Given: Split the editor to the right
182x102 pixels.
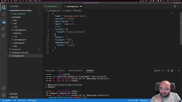Looking at the screenshot, I should tap(175, 6).
